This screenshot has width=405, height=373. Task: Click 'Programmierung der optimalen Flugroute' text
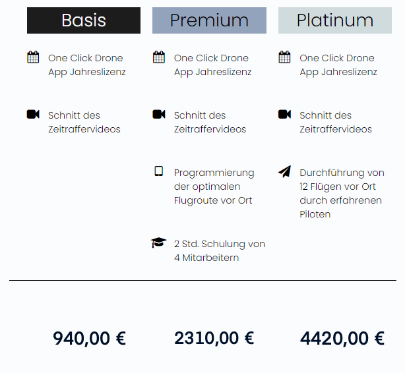(214, 186)
